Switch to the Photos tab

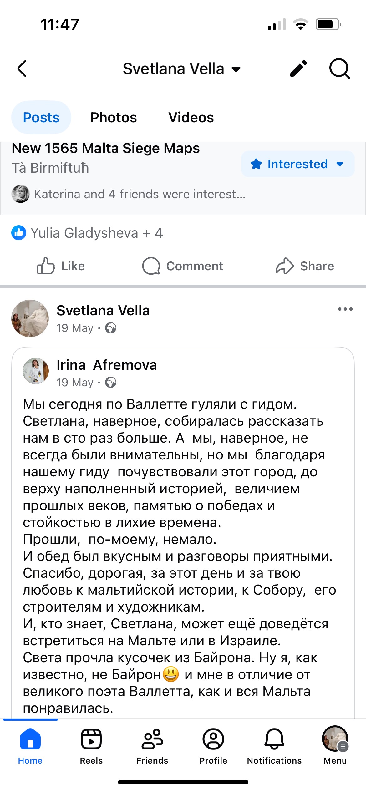(x=114, y=118)
